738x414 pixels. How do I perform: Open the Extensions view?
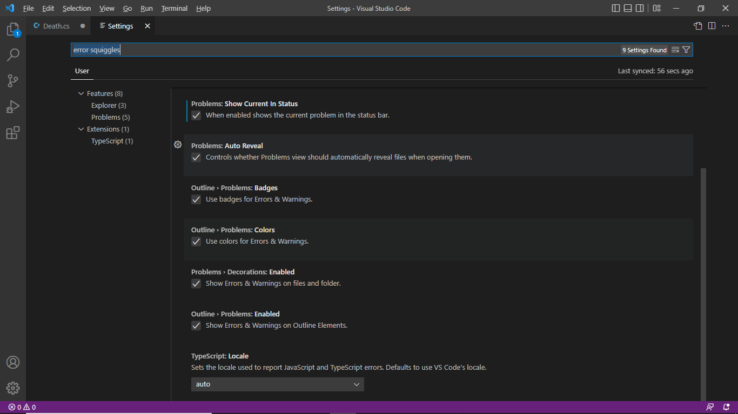(x=13, y=133)
